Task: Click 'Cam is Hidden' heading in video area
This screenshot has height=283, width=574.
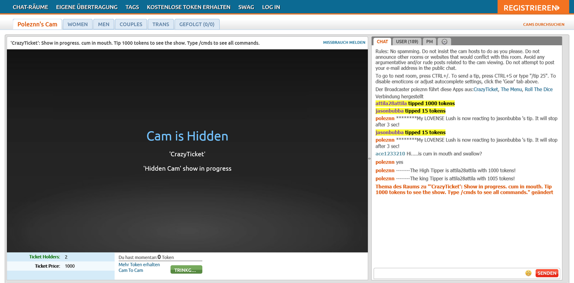Action: [x=187, y=136]
